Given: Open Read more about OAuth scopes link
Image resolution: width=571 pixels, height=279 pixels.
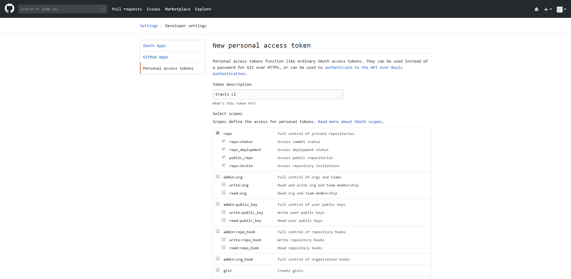Looking at the screenshot, I should coord(351,122).
